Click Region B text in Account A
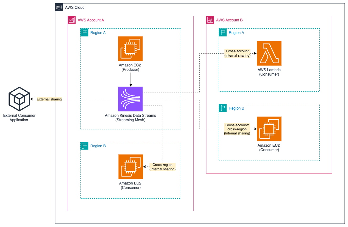 tap(98, 146)
